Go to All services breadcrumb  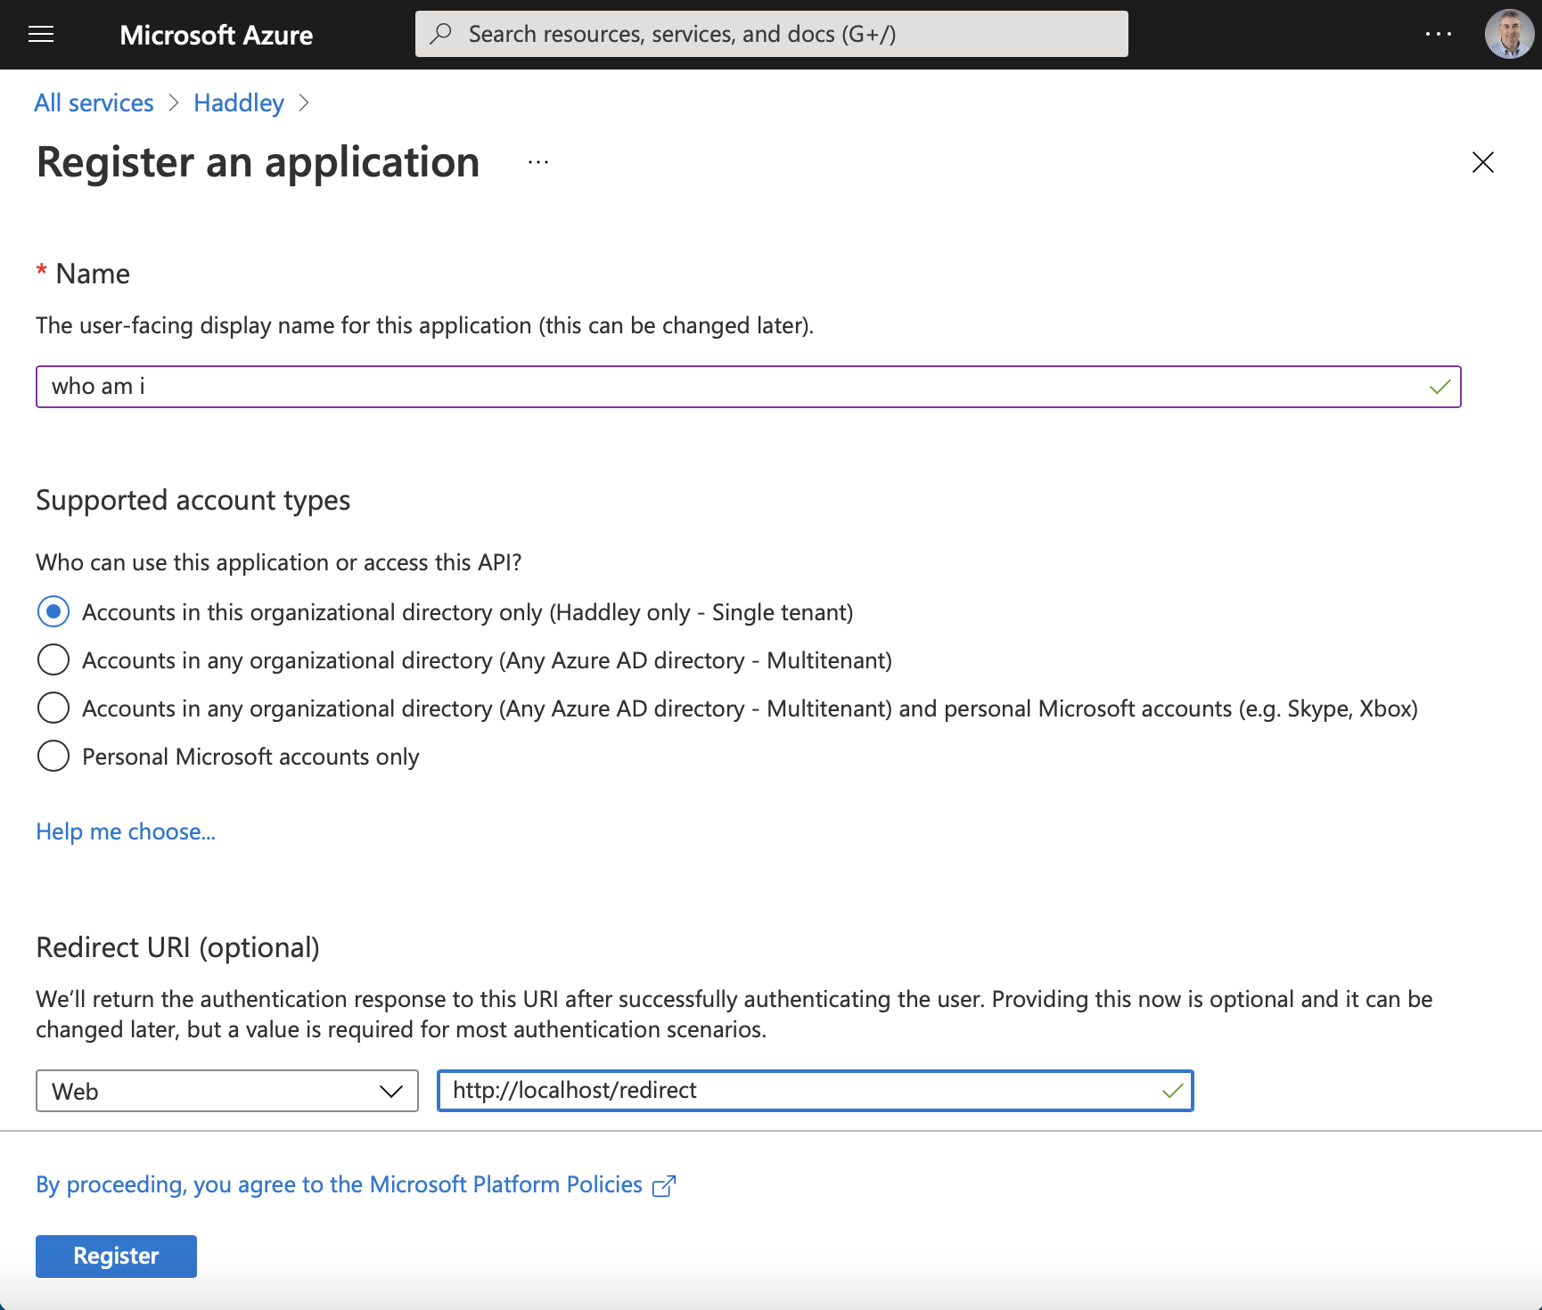click(x=94, y=103)
